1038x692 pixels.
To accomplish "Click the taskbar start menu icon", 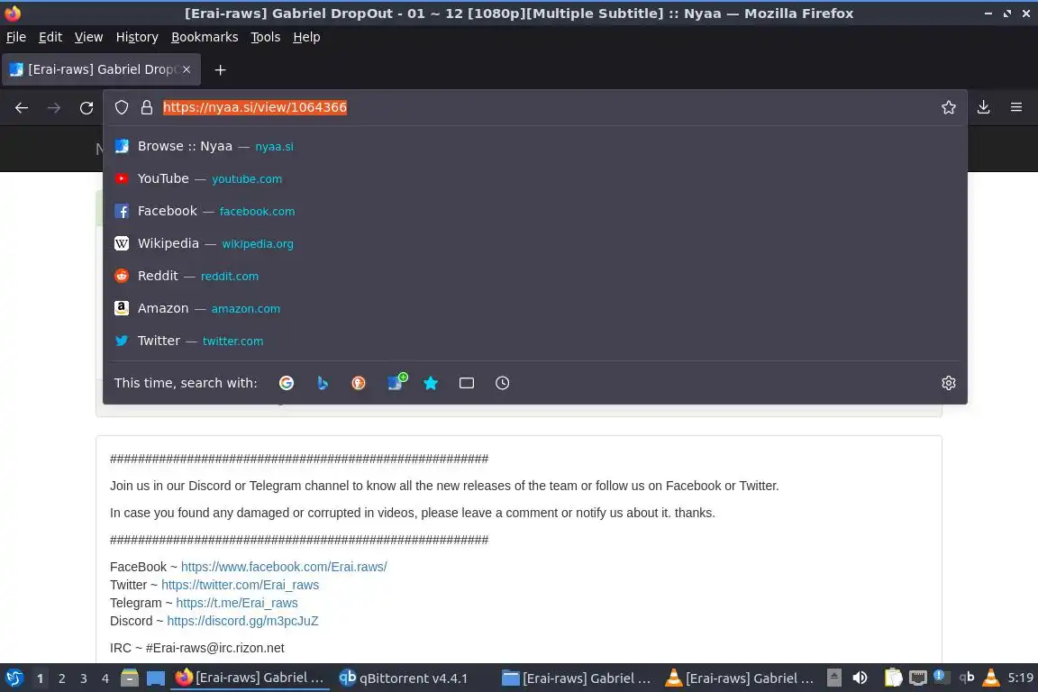I will click(14, 678).
